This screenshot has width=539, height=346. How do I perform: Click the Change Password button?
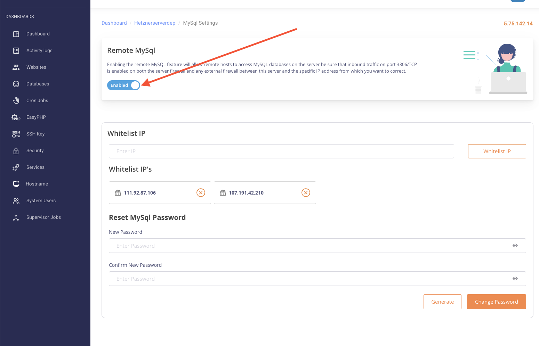(x=496, y=302)
